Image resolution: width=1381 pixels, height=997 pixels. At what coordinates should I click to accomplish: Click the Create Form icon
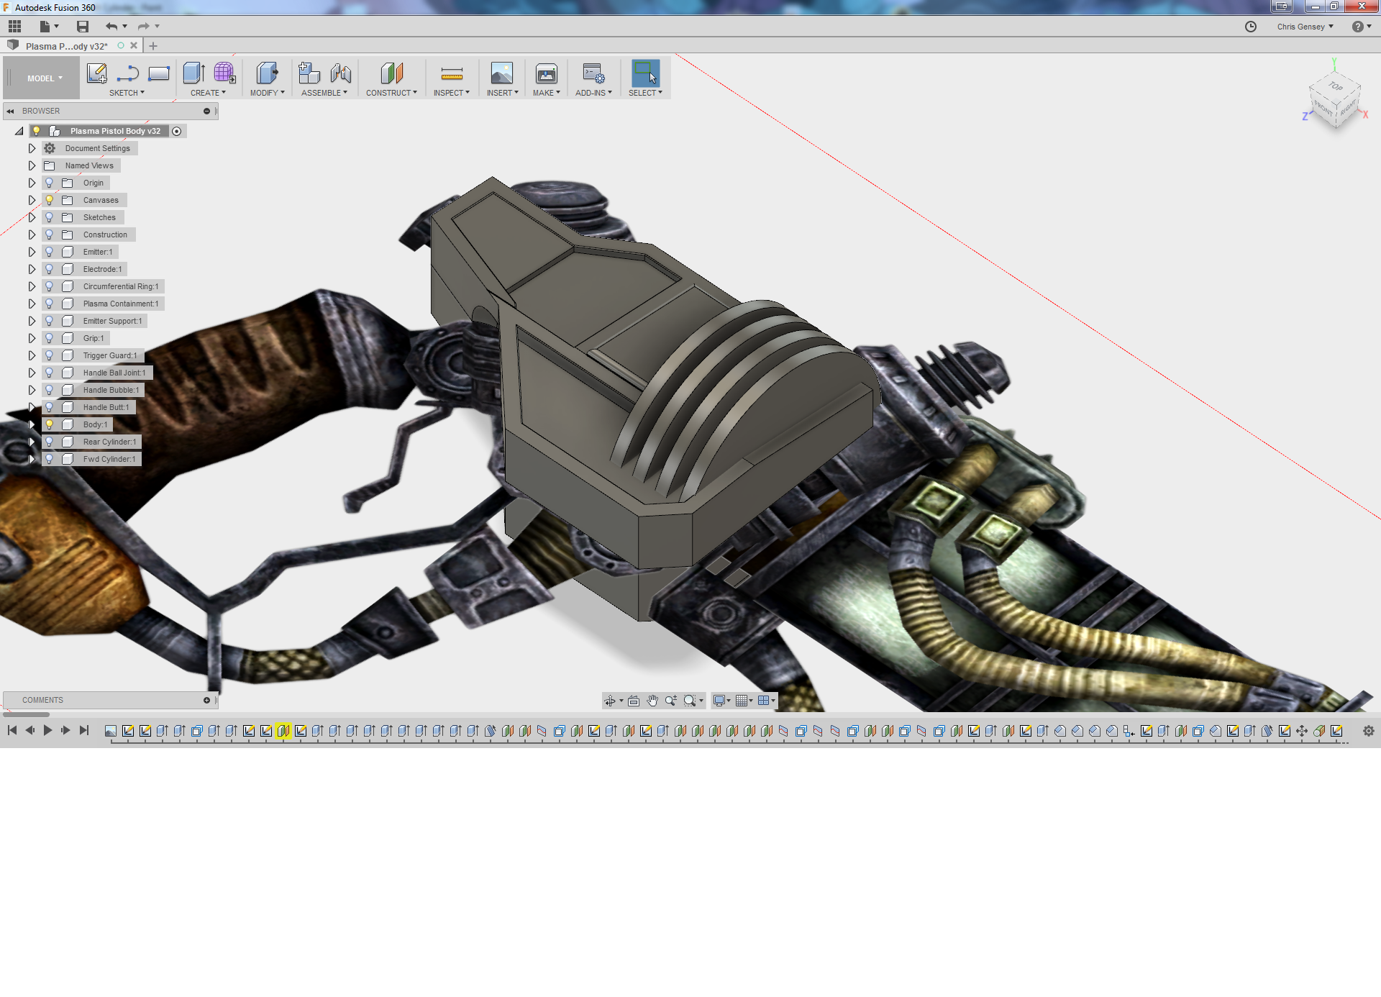coord(224,73)
